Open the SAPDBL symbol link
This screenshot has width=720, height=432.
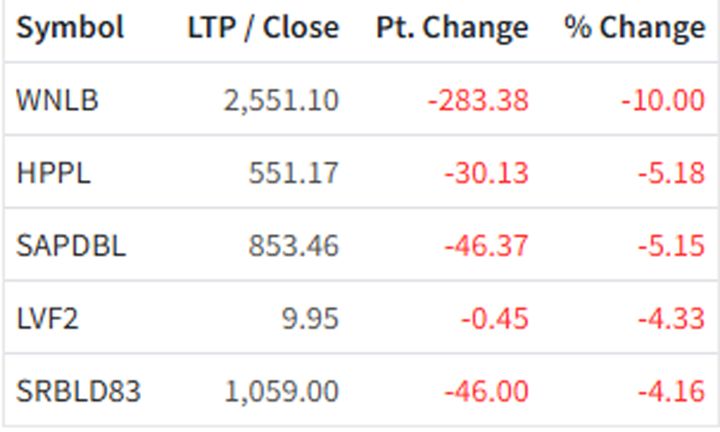coord(71,246)
